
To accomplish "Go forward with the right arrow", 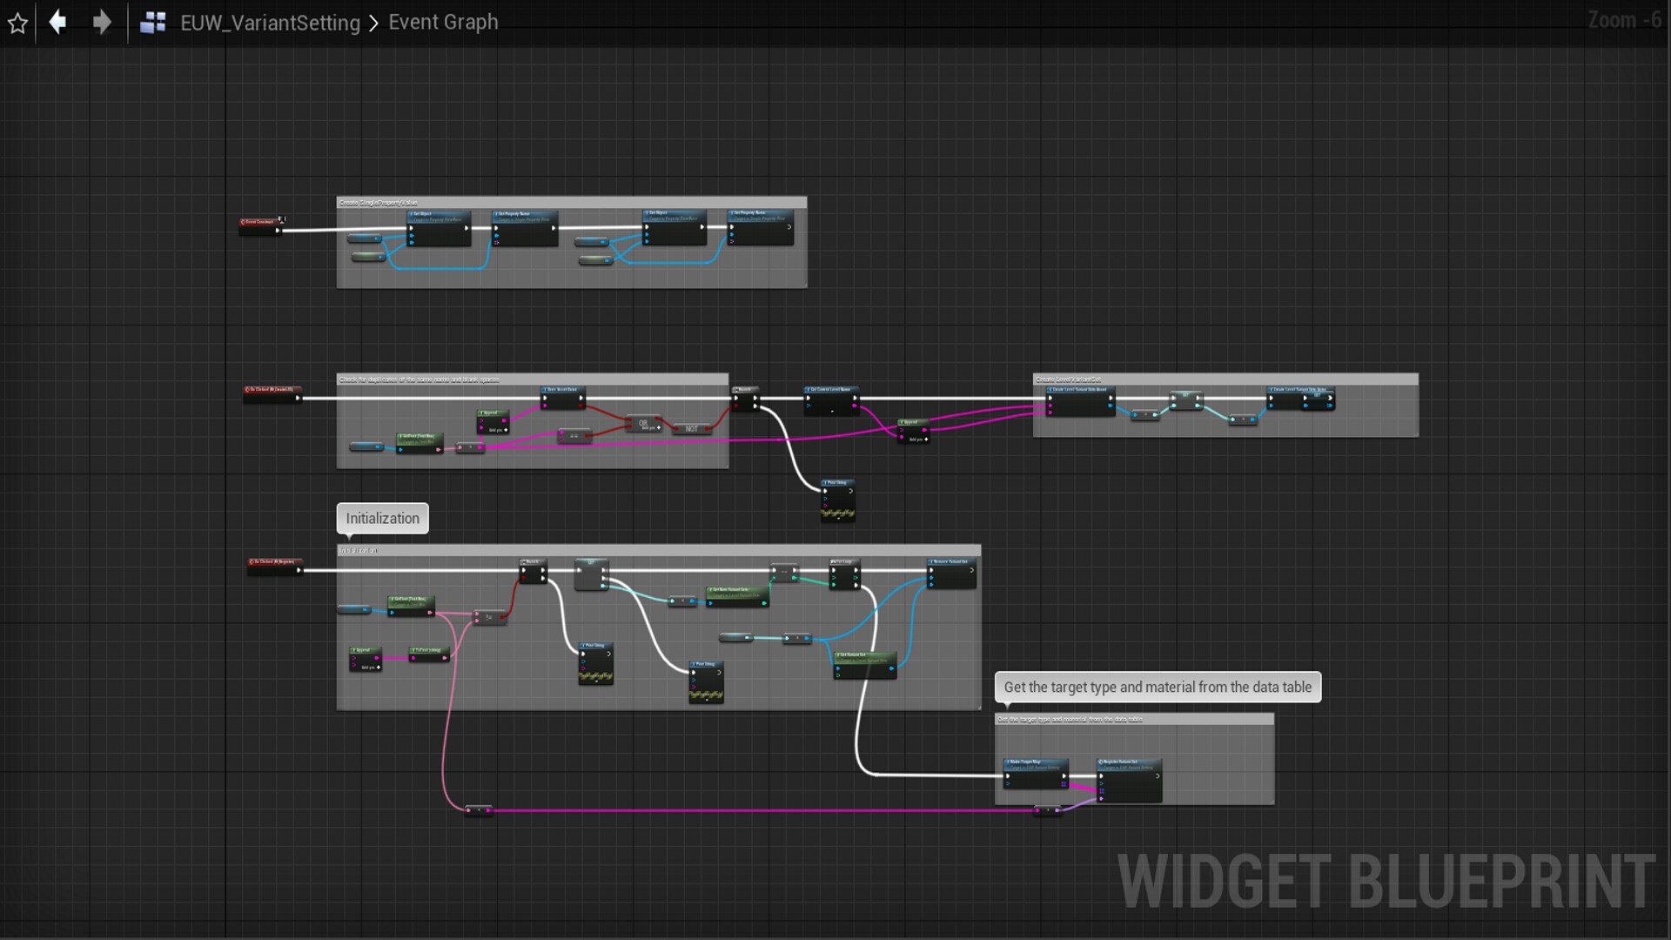I will coord(102,22).
